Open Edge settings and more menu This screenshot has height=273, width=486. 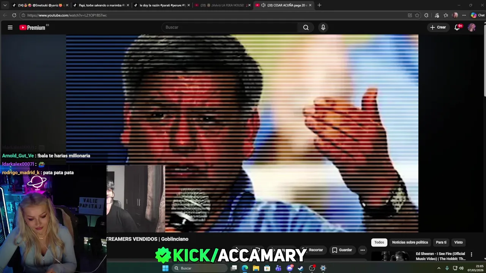click(x=464, y=15)
